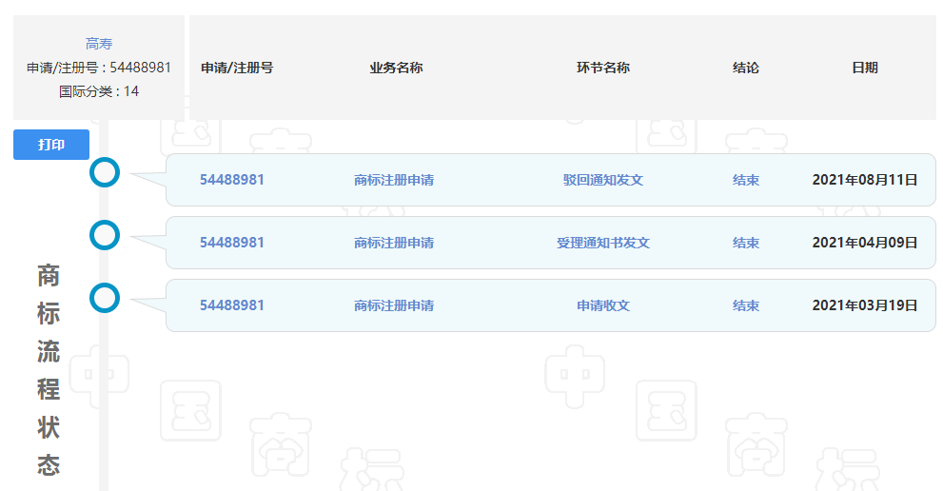Click the 日期 column header
Viewport: 943px width, 491px height.
tap(864, 68)
